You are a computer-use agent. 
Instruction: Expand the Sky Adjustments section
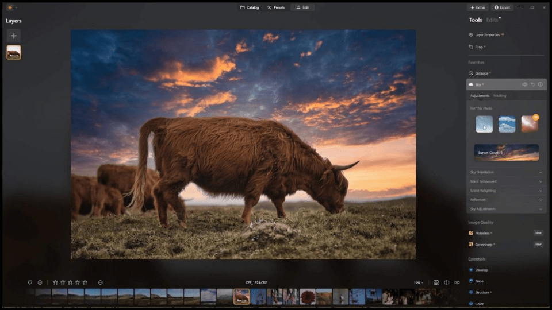[x=506, y=209]
